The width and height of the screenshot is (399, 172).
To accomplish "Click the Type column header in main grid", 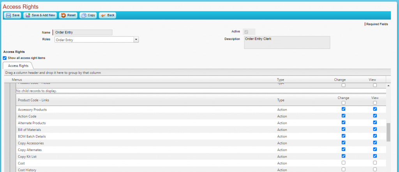I will [x=281, y=80].
